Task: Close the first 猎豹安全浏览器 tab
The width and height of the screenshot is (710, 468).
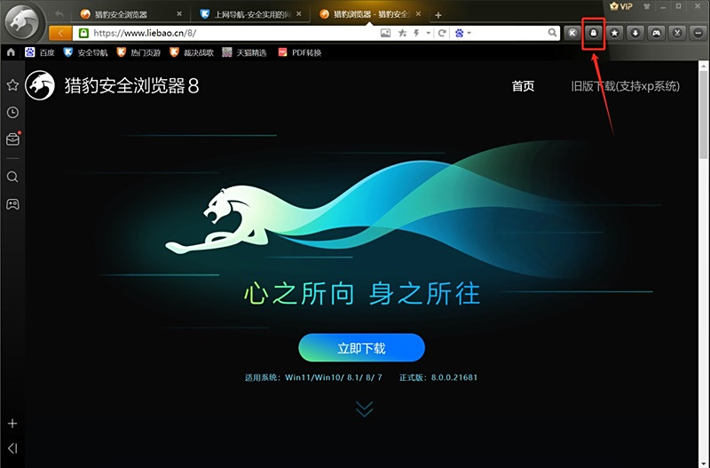Action: point(179,14)
